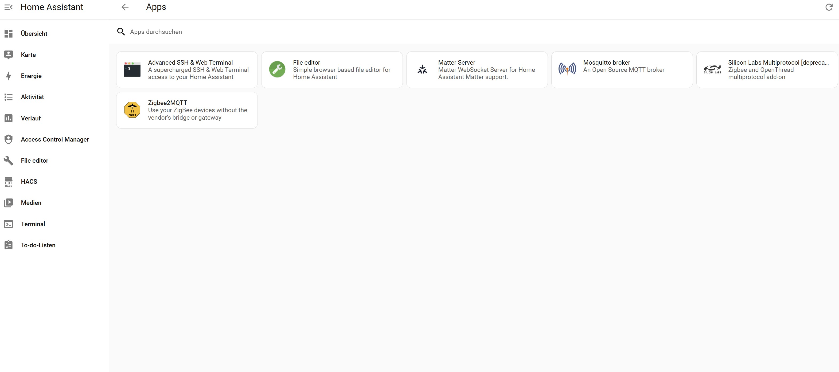Open the Silicon Labs Multiprotocol app card
The height and width of the screenshot is (372, 839).
coord(767,70)
